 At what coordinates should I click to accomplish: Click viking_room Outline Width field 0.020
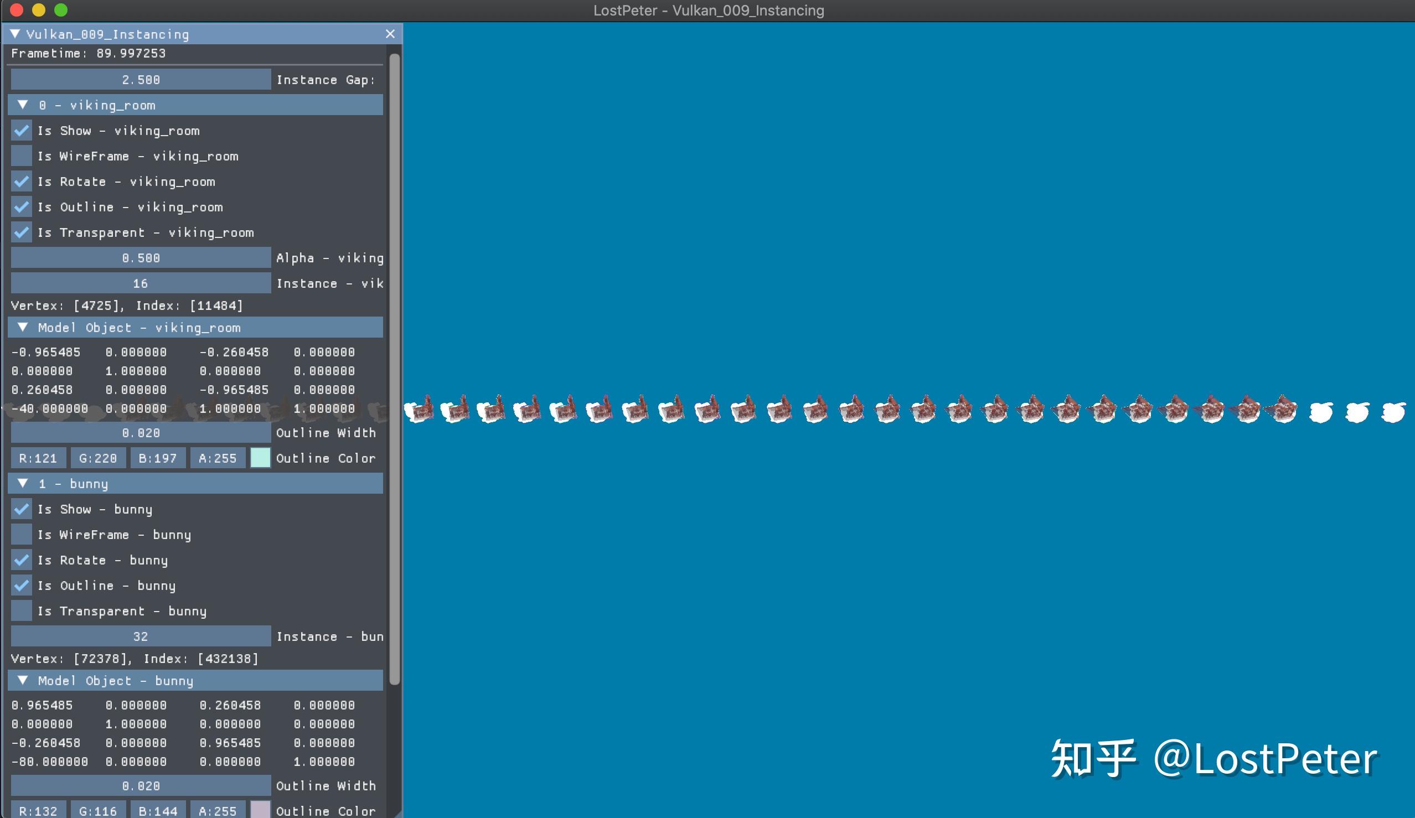[x=141, y=433]
